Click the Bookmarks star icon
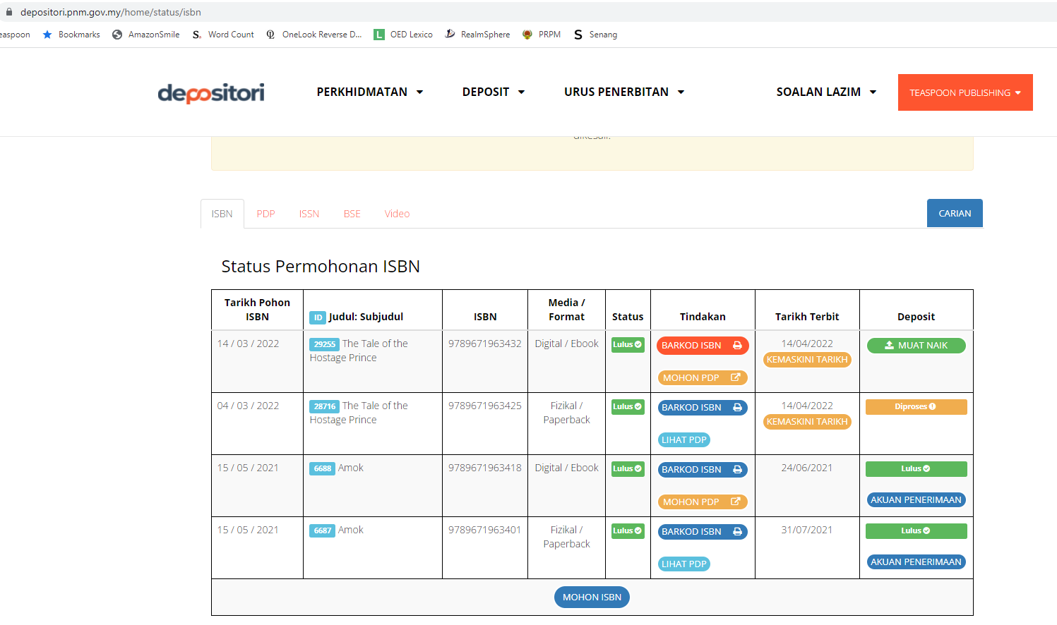 coord(47,35)
